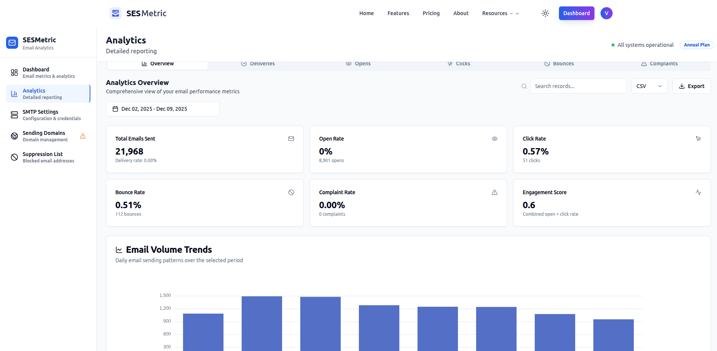Screen dimensions: 717x351
Task: Click the SESMetric logo icon in sidebar
Action: click(12, 43)
